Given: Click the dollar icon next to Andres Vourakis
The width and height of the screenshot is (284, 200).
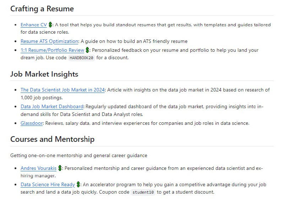Looking at the screenshot, I should click(x=60, y=168).
